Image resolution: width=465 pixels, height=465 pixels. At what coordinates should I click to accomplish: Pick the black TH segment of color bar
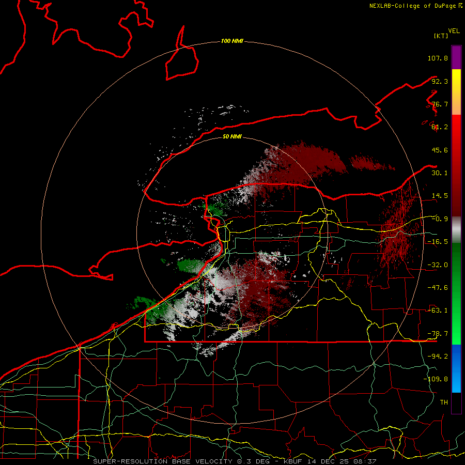click(x=456, y=403)
